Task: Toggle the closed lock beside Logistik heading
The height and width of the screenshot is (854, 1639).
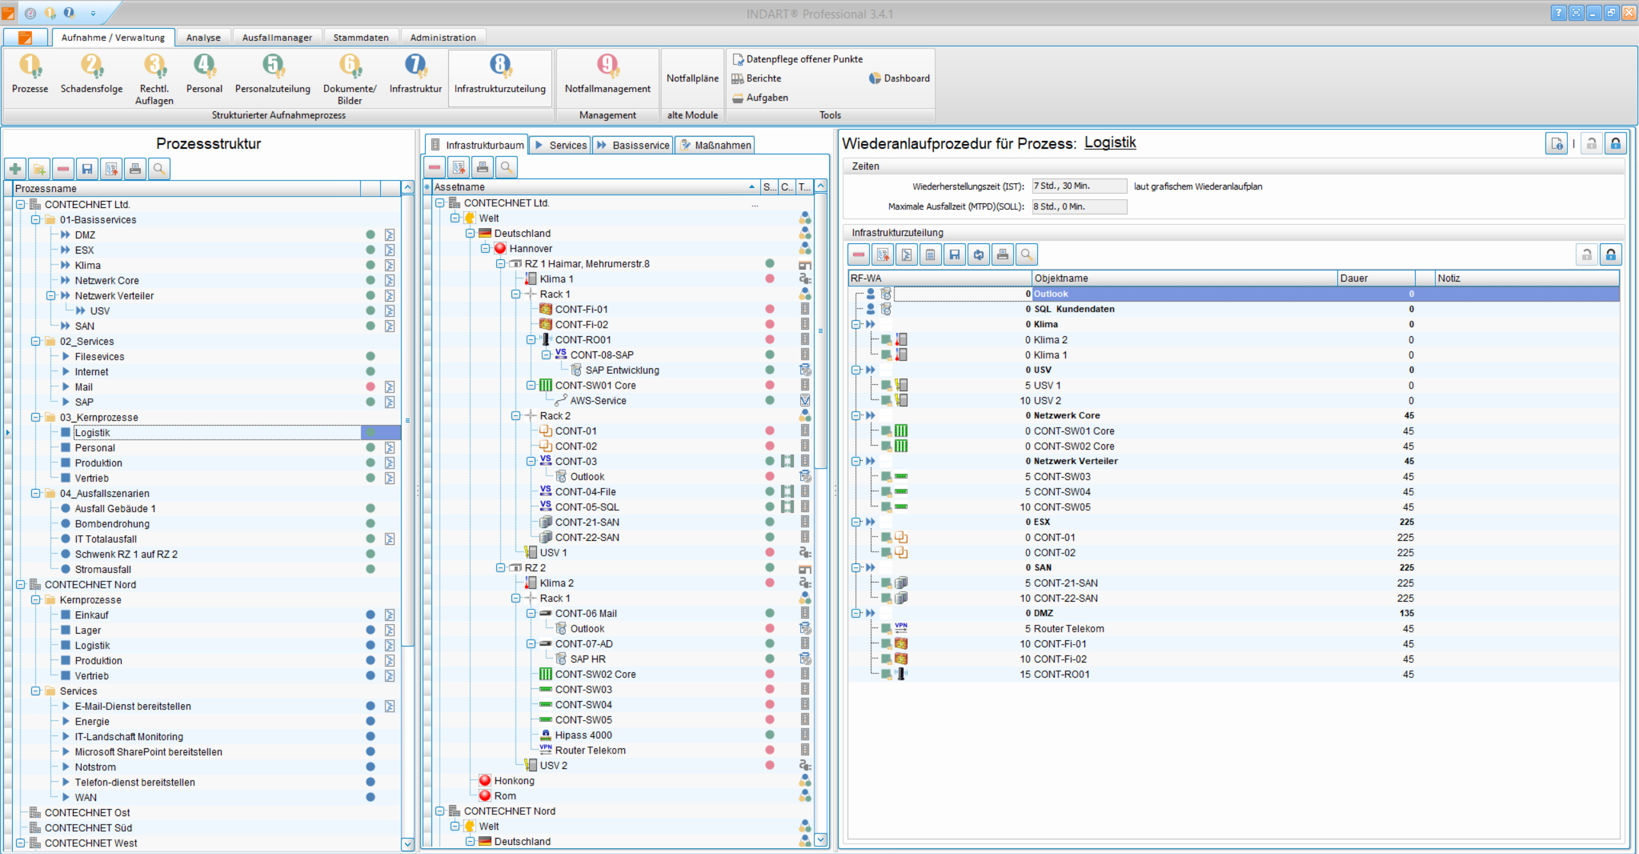Action: point(1616,143)
